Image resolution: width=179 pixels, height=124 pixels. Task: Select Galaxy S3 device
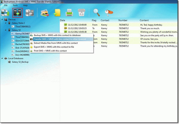[16, 30]
